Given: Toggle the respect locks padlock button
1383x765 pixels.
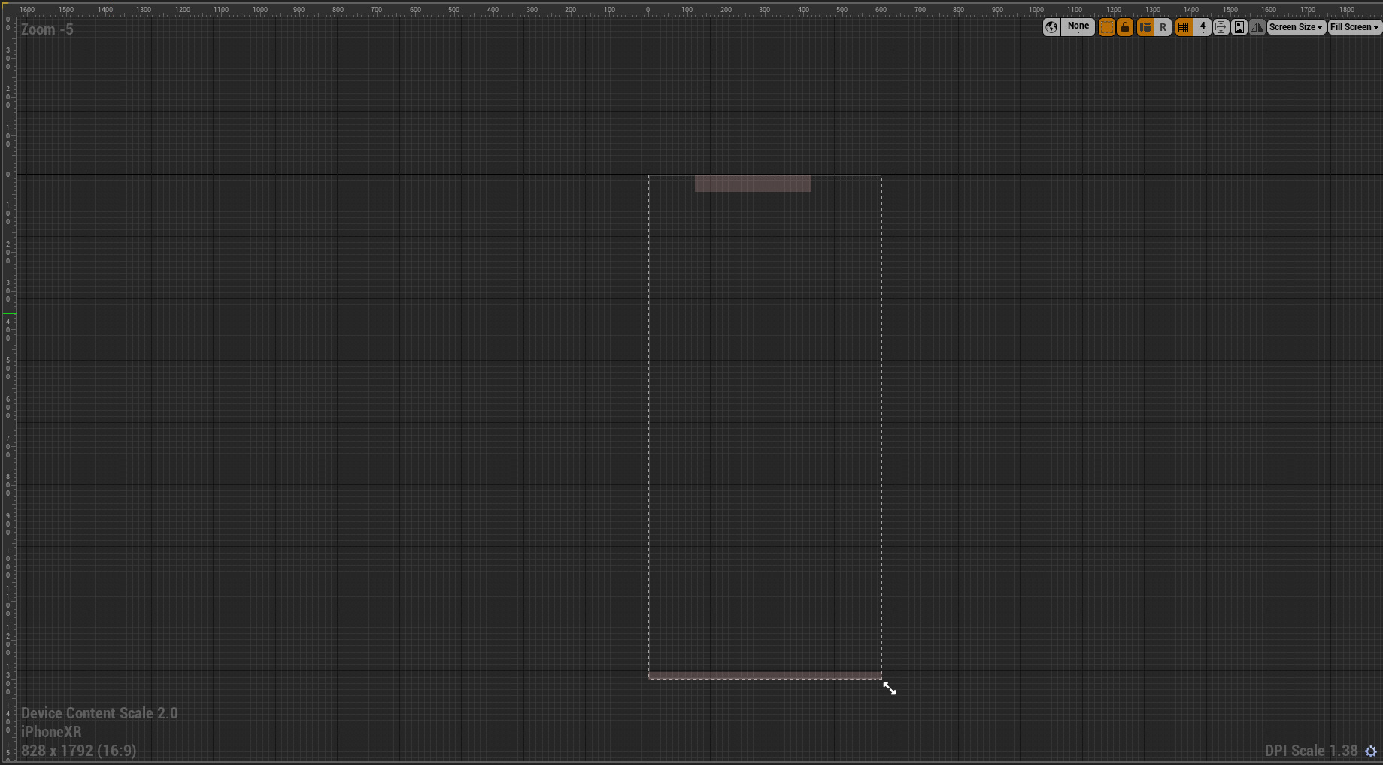Looking at the screenshot, I should point(1125,27).
